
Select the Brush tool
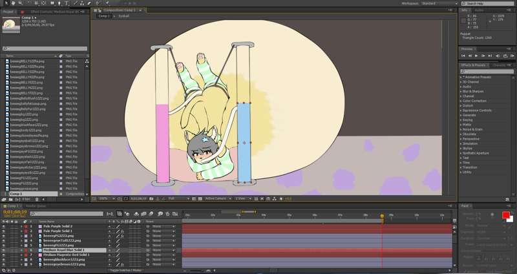(x=75, y=3)
